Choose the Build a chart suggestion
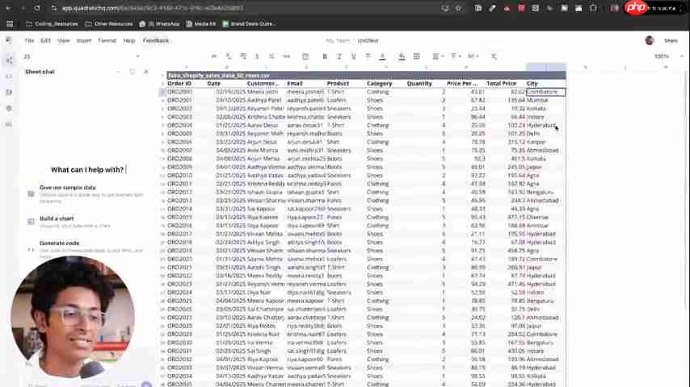 click(x=86, y=222)
